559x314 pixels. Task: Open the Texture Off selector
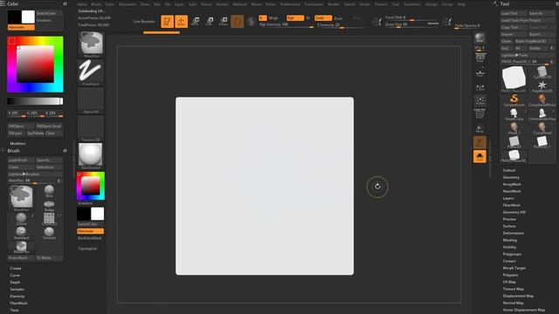[91, 128]
